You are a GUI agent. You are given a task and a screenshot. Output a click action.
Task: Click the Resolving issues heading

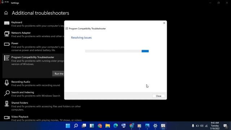(81, 38)
